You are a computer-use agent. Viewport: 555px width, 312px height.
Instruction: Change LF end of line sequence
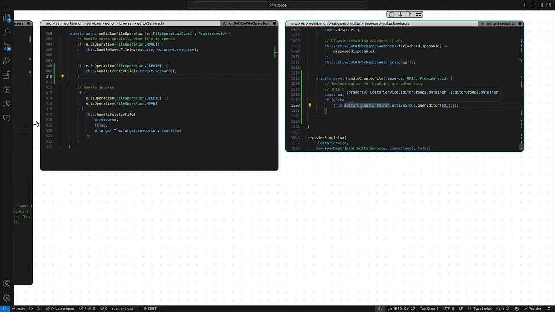point(461,309)
